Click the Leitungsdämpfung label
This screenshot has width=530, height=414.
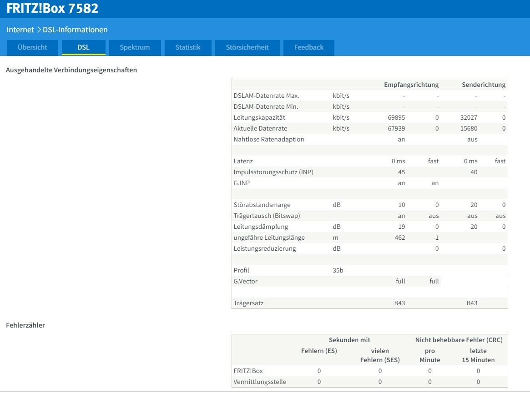click(261, 227)
